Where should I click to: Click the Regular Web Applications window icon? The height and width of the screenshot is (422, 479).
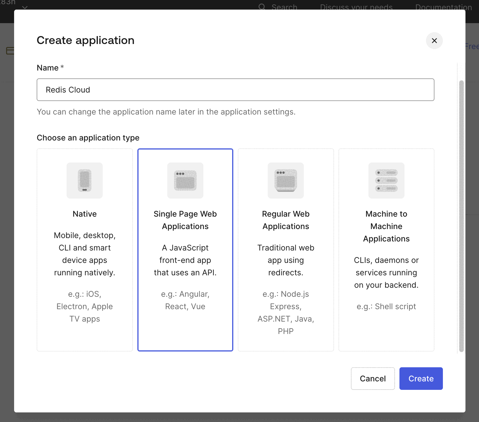[285, 181]
